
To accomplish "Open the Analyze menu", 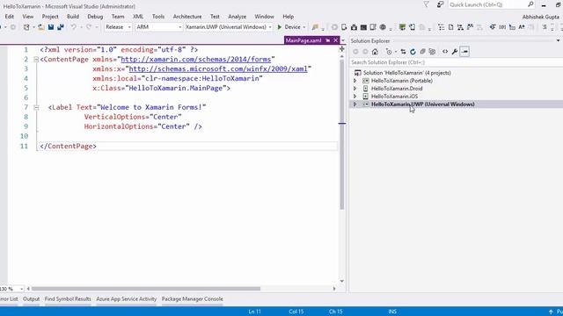I will tap(237, 17).
